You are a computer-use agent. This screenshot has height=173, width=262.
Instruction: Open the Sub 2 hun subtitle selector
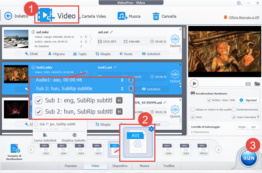click(x=122, y=89)
